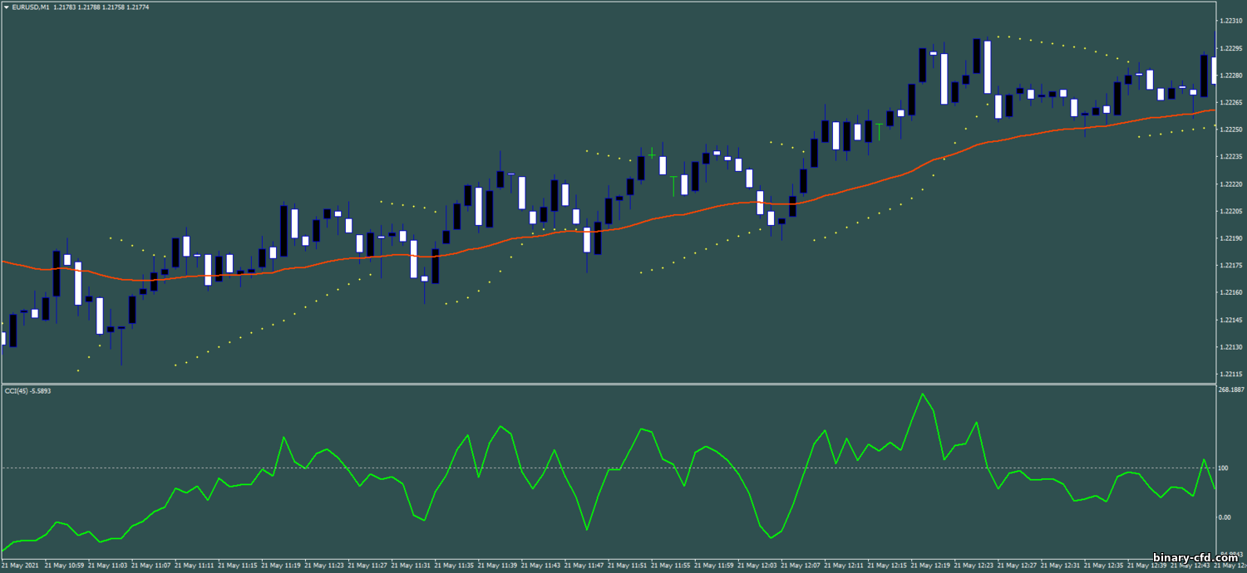Click the 21 May 11:43 time label
1247x573 pixels.
pos(541,566)
